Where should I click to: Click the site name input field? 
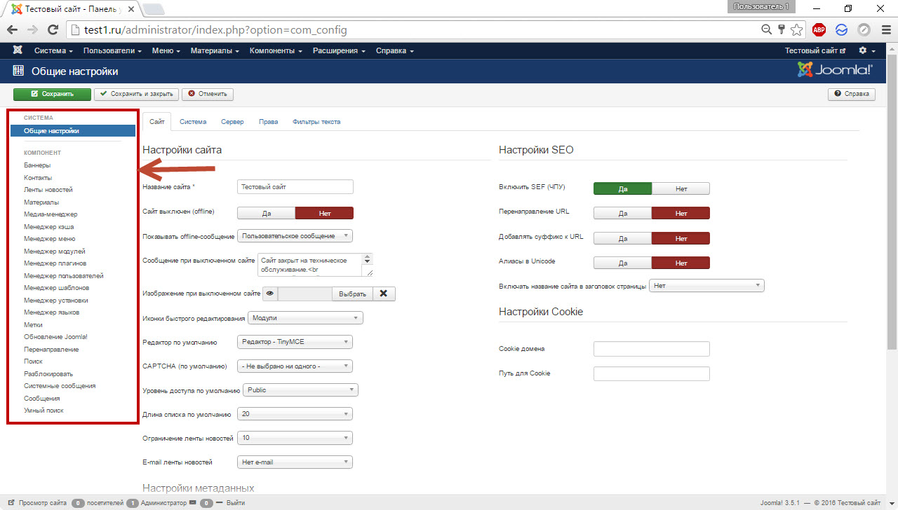pos(295,187)
